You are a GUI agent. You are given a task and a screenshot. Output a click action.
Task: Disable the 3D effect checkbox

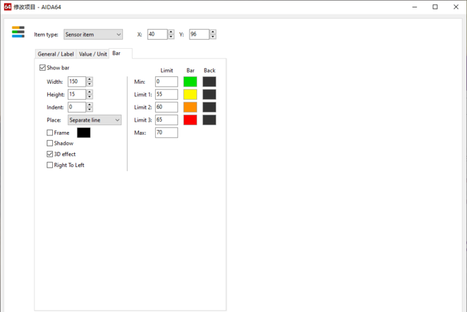click(50, 155)
